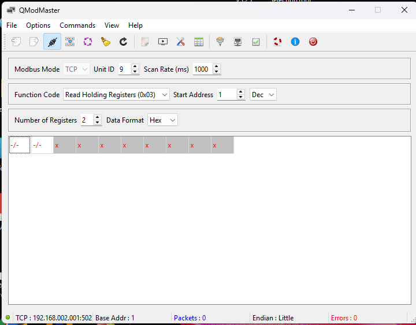Clear the table with the broom icon

click(x=106, y=42)
